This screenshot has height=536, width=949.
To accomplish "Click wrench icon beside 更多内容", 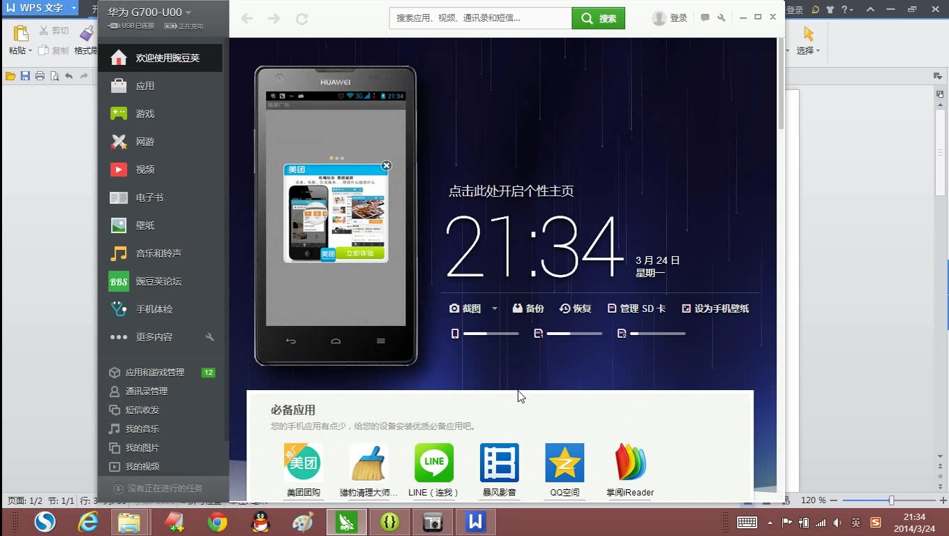I will pyautogui.click(x=209, y=337).
